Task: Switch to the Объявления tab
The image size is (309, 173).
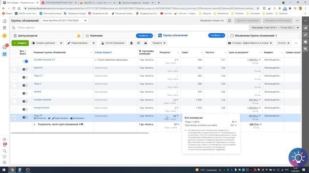Action: (264, 36)
